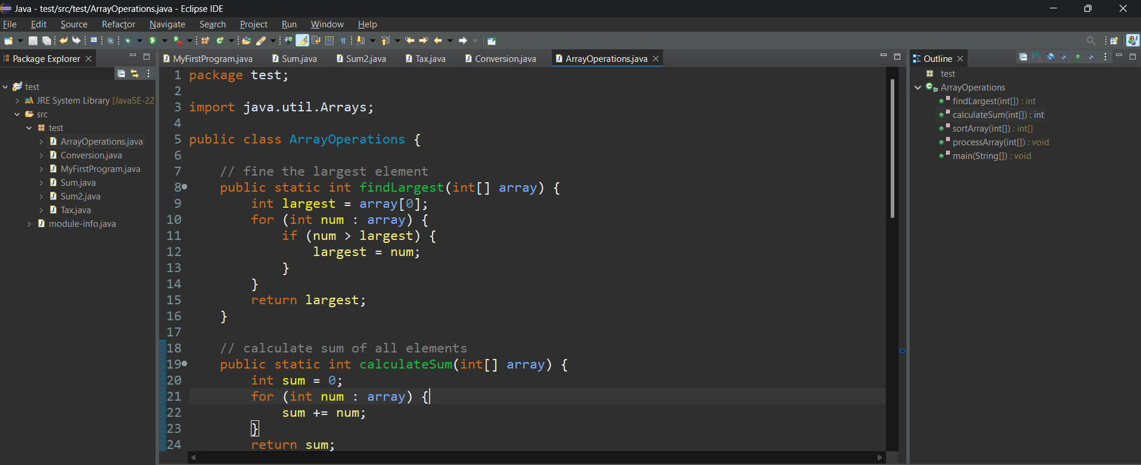
Task: Expand the JRE System Library node
Action: 17,101
